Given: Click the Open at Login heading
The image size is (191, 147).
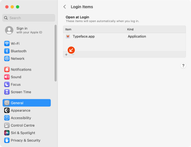Looking at the screenshot, I should [77, 17].
